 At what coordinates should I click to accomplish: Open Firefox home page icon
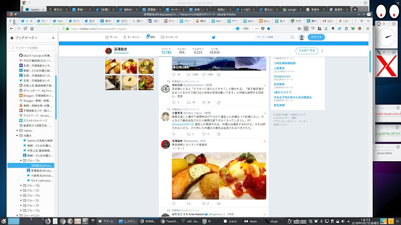click(x=32, y=29)
